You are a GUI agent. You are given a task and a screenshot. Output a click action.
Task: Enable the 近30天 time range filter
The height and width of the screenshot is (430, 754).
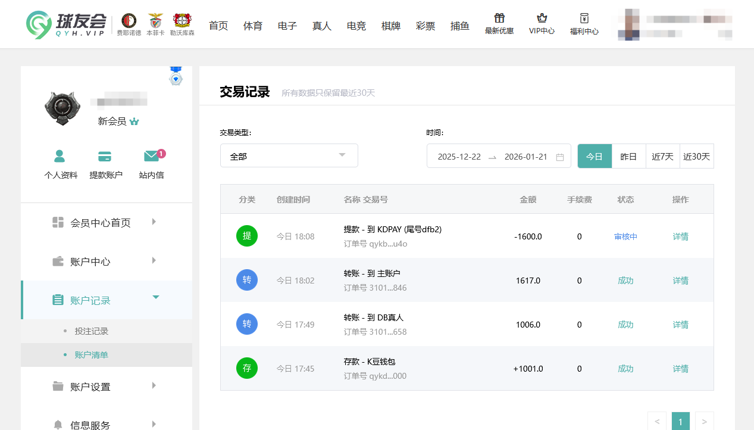tap(696, 155)
